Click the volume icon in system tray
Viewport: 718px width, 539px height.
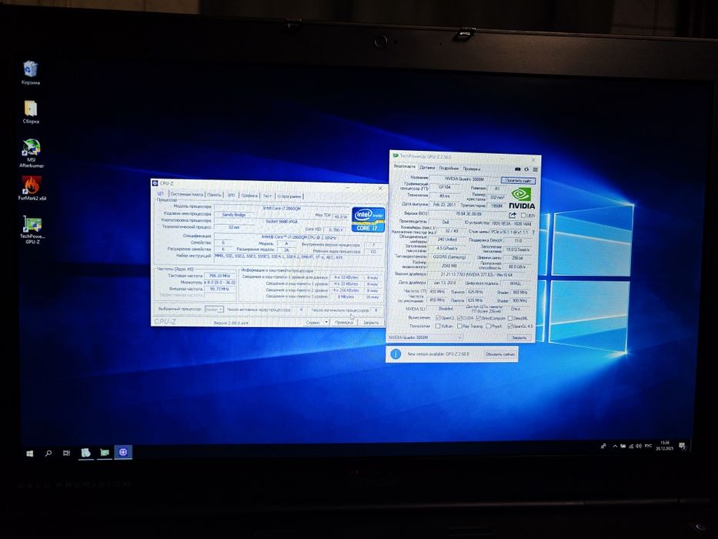[x=639, y=446]
